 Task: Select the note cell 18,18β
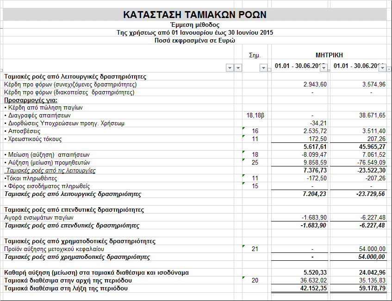coord(255,116)
